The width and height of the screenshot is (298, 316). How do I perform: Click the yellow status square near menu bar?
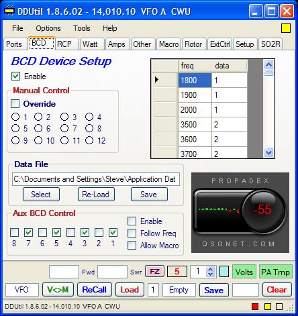pyautogui.click(x=286, y=28)
